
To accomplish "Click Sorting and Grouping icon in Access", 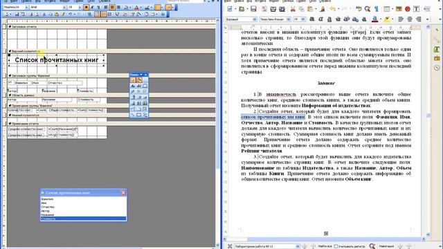I will click(x=109, y=14).
